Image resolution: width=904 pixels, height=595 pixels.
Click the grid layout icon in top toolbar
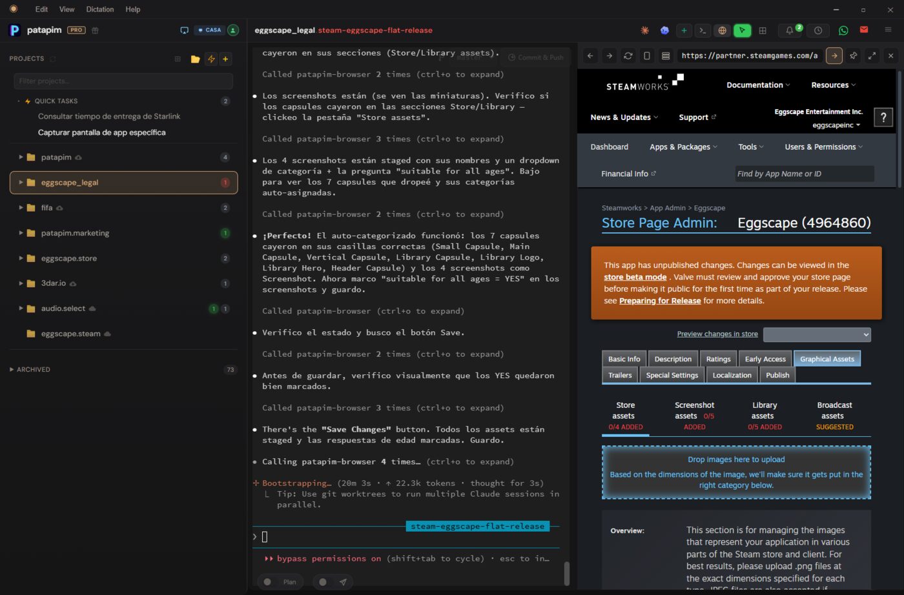pos(763,30)
